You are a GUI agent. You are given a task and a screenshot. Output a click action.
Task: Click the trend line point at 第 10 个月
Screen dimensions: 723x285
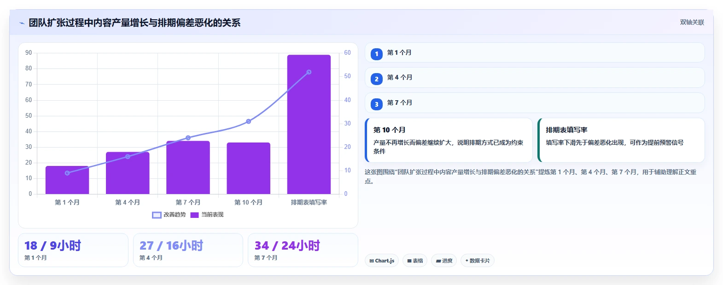[248, 121]
